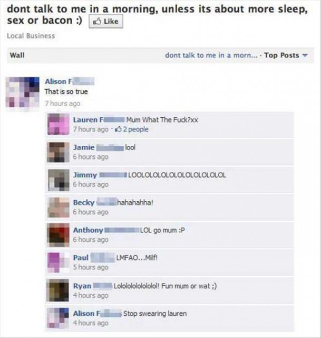Click the thumbs-up Like button for the page
This screenshot has height=338, width=321.
(x=106, y=21)
